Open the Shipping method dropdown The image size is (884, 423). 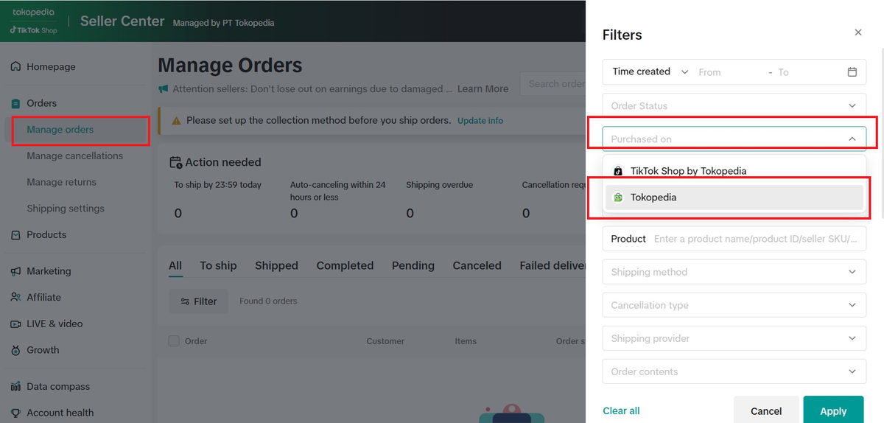734,272
